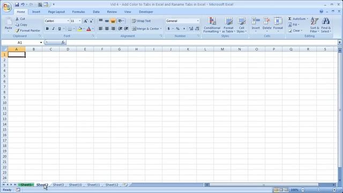This screenshot has height=193, width=343.
Task: Apply cell borders button
Action: pyautogui.click(x=70, y=28)
